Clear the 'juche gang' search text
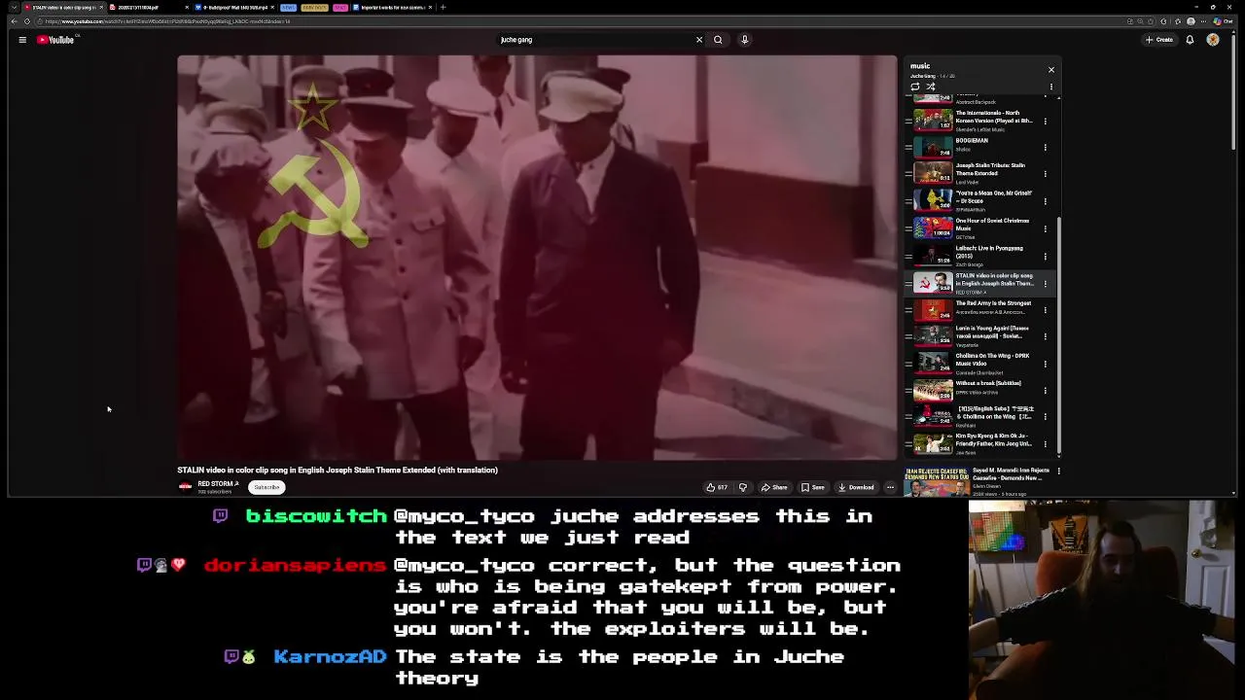The height and width of the screenshot is (700, 1245). [698, 40]
